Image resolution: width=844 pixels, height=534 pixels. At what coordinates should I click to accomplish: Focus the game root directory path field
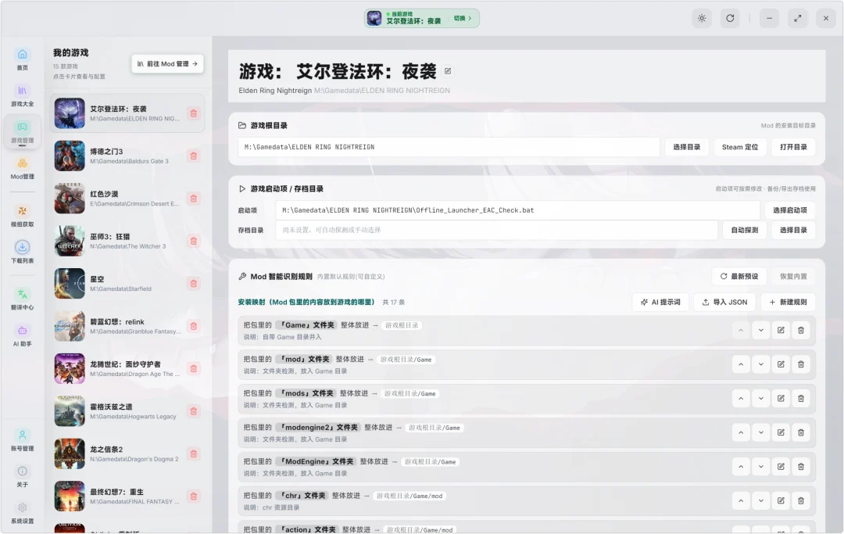tap(449, 147)
